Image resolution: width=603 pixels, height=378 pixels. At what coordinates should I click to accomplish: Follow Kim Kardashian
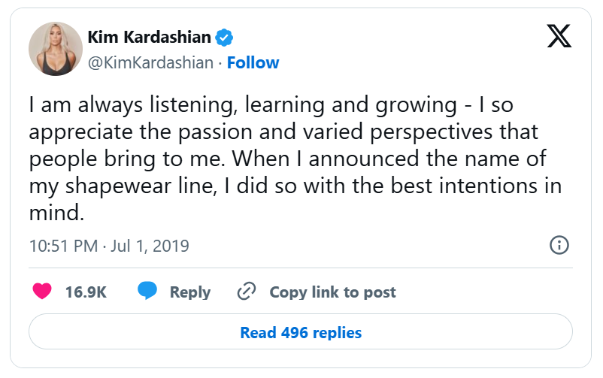(x=253, y=62)
